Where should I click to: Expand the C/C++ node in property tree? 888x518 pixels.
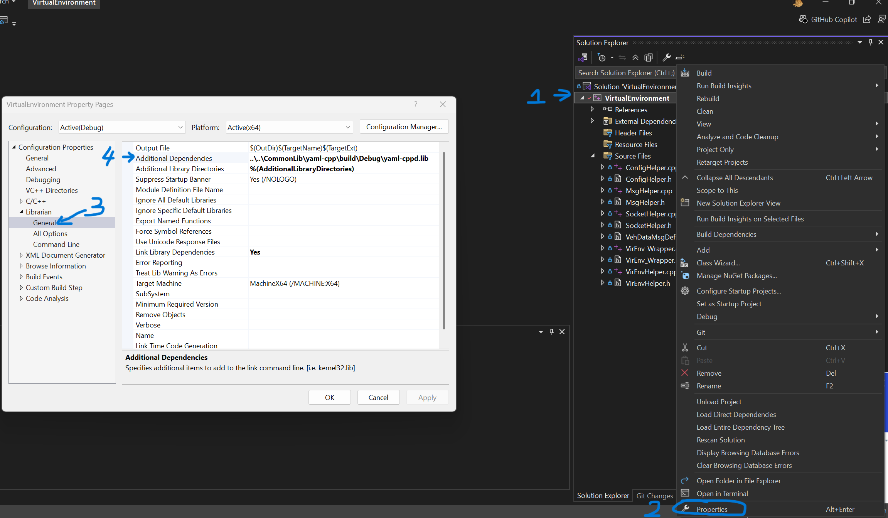[x=21, y=201]
